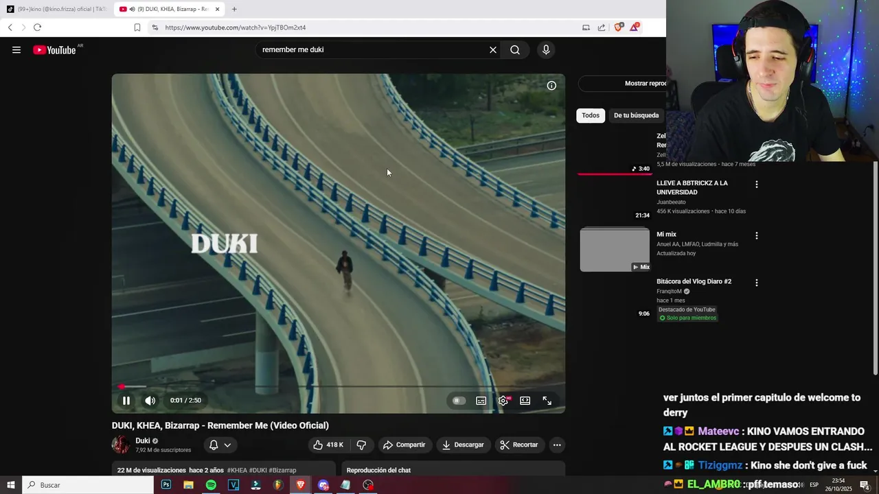Close the DUKI YouTube browser tab
Image resolution: width=879 pixels, height=494 pixels.
click(217, 9)
